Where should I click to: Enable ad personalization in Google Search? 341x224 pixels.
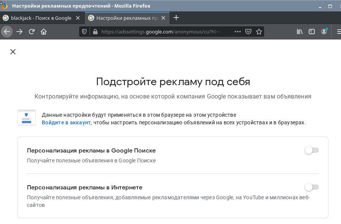tap(312, 150)
